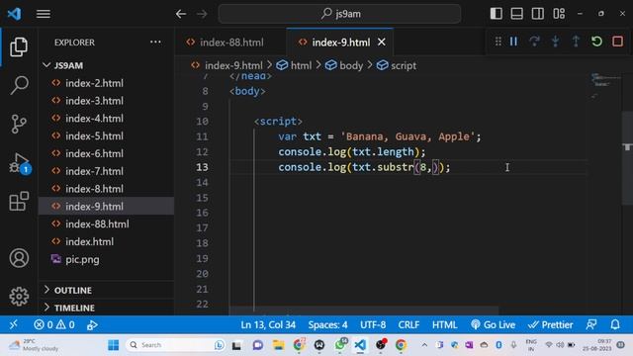The width and height of the screenshot is (633, 356).
Task: Open Windows Start menu
Action: pyautogui.click(x=114, y=345)
